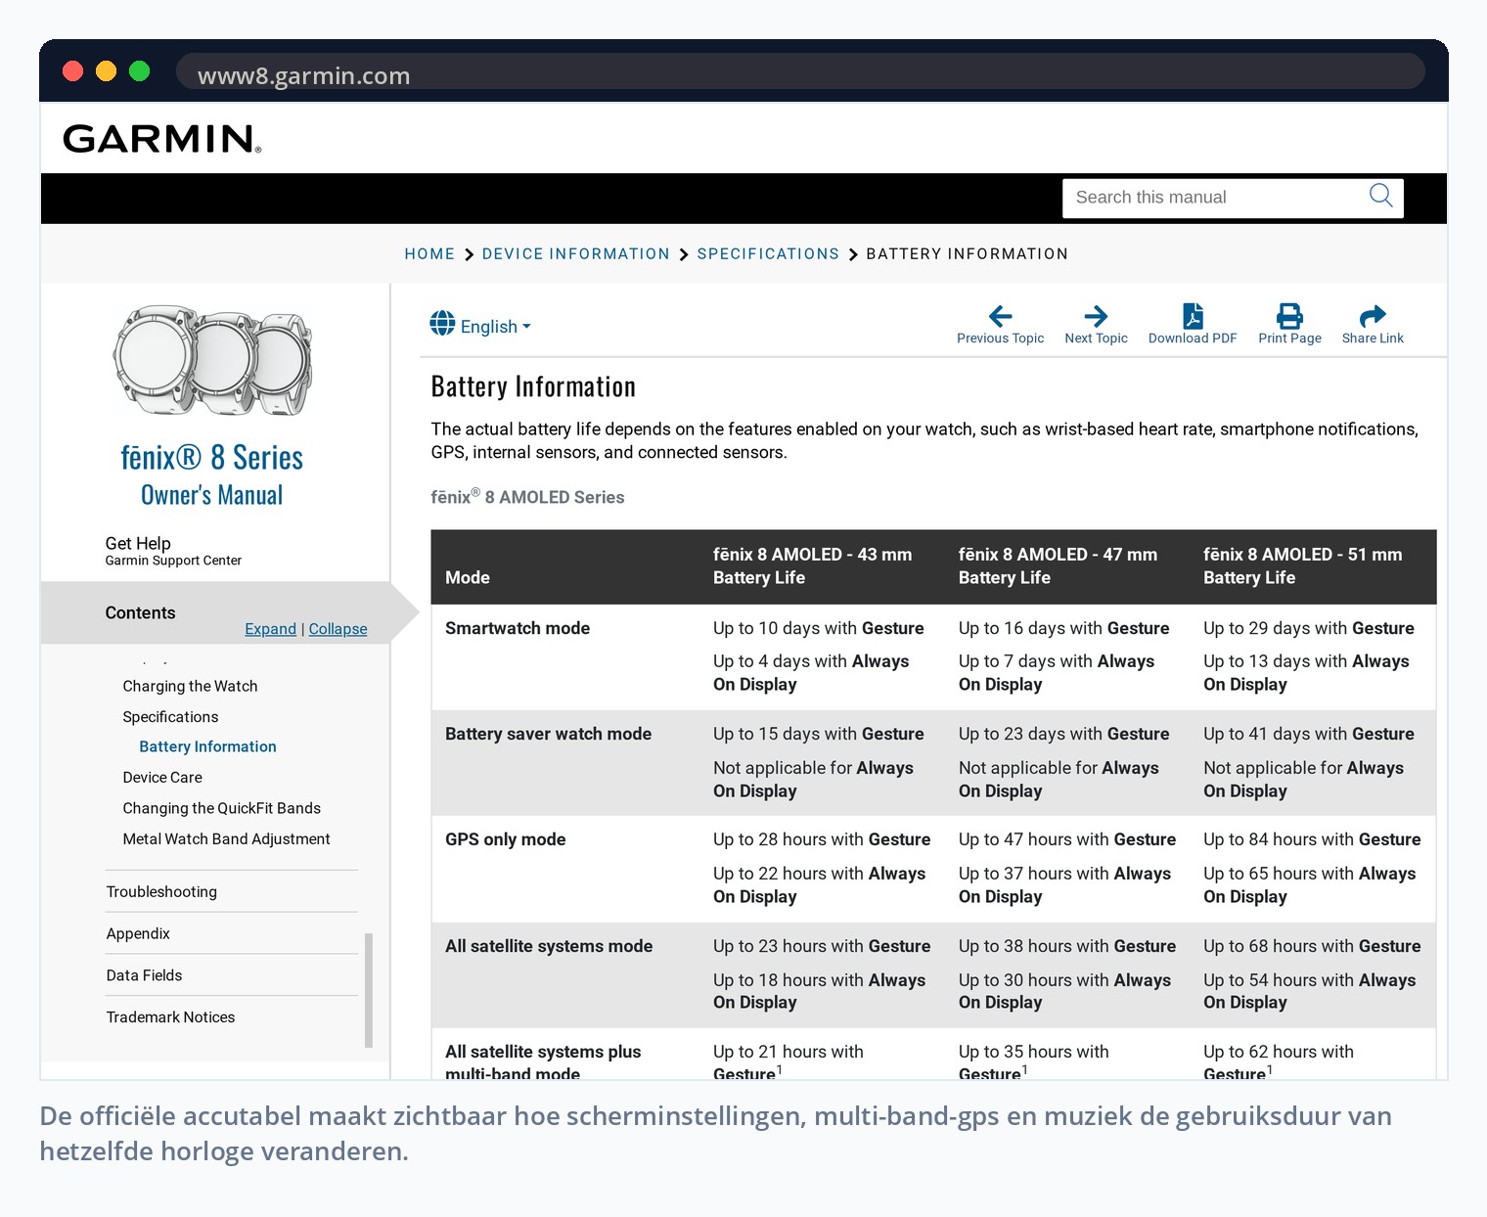Expand all contents entries
The width and height of the screenshot is (1487, 1217).
(270, 629)
